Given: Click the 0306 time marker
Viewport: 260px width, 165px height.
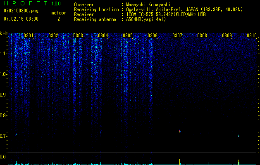Looking at the screenshot, I should coord(153,35).
